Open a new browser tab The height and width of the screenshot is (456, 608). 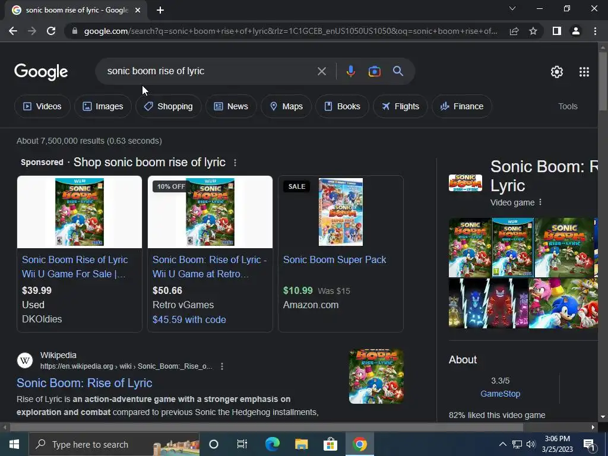[160, 10]
